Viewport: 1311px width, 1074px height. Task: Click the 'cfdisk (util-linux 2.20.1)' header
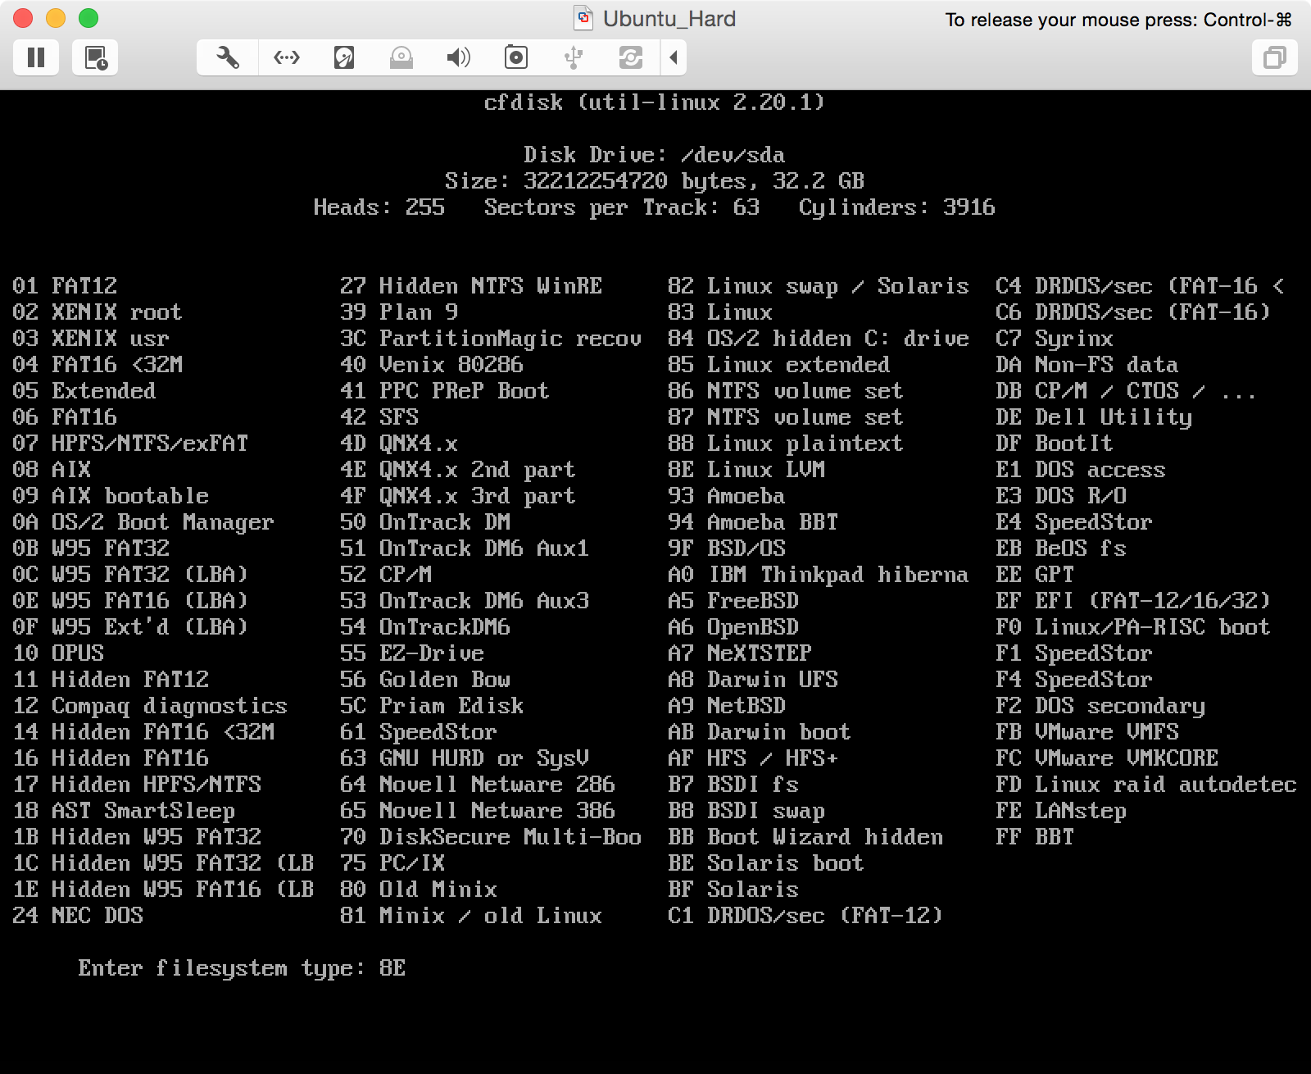pyautogui.click(x=655, y=102)
